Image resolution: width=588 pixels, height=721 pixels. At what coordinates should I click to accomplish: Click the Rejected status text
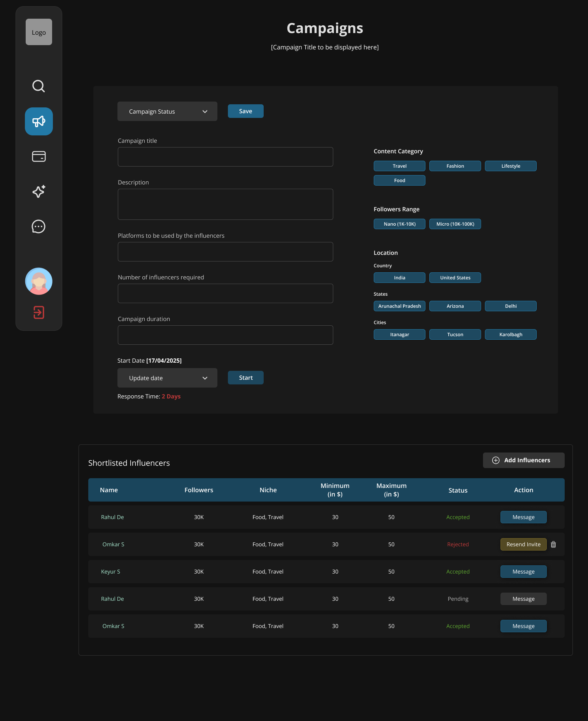click(x=458, y=544)
